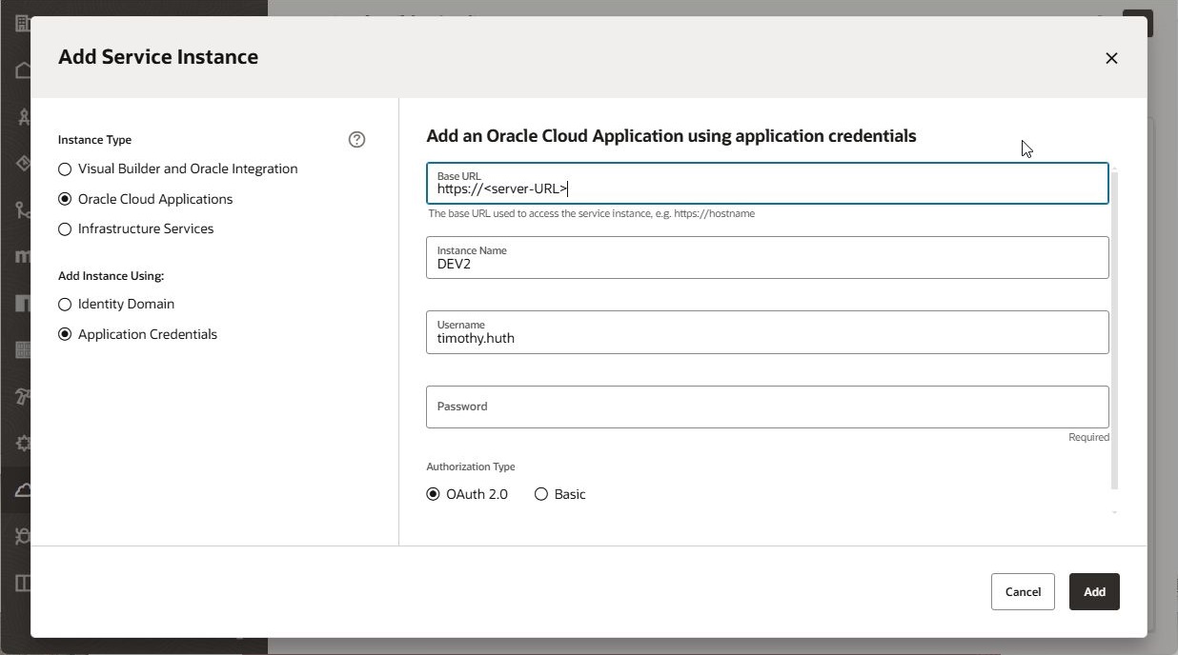Close the Add Service Instance dialog
This screenshot has height=655, width=1178.
point(1111,58)
